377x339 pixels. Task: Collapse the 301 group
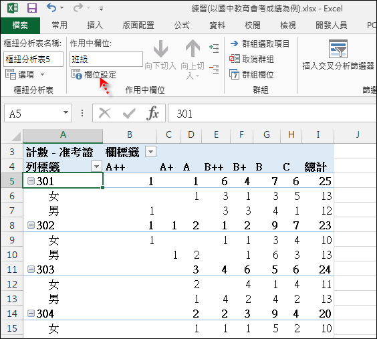[x=31, y=181]
